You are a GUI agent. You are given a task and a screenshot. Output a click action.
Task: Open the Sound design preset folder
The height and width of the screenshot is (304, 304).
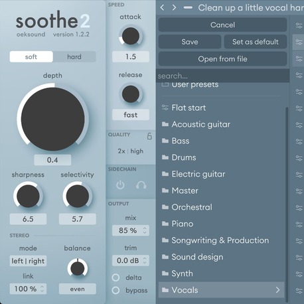(x=221, y=257)
